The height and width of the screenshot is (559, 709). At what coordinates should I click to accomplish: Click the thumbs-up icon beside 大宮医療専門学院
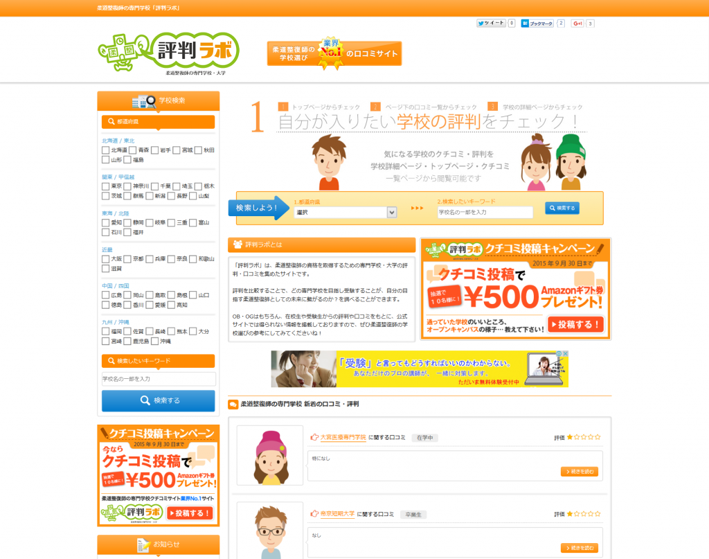coord(314,438)
